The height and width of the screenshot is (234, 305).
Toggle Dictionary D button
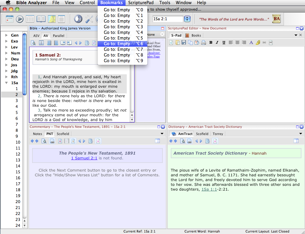pos(215,141)
